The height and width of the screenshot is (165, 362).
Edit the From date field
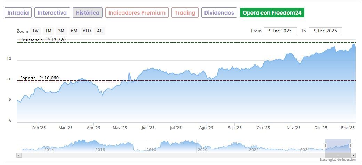(280, 31)
